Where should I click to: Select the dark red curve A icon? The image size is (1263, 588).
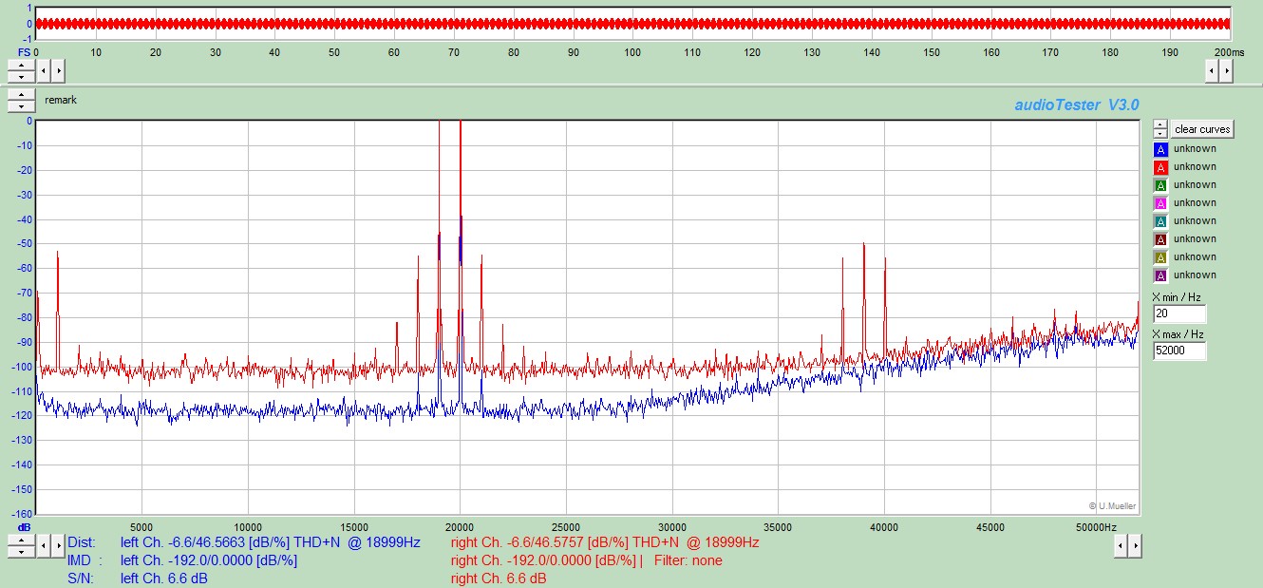(x=1160, y=239)
